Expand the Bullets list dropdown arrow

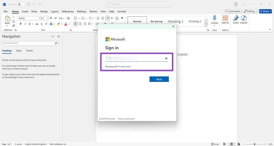[x=79, y=18]
